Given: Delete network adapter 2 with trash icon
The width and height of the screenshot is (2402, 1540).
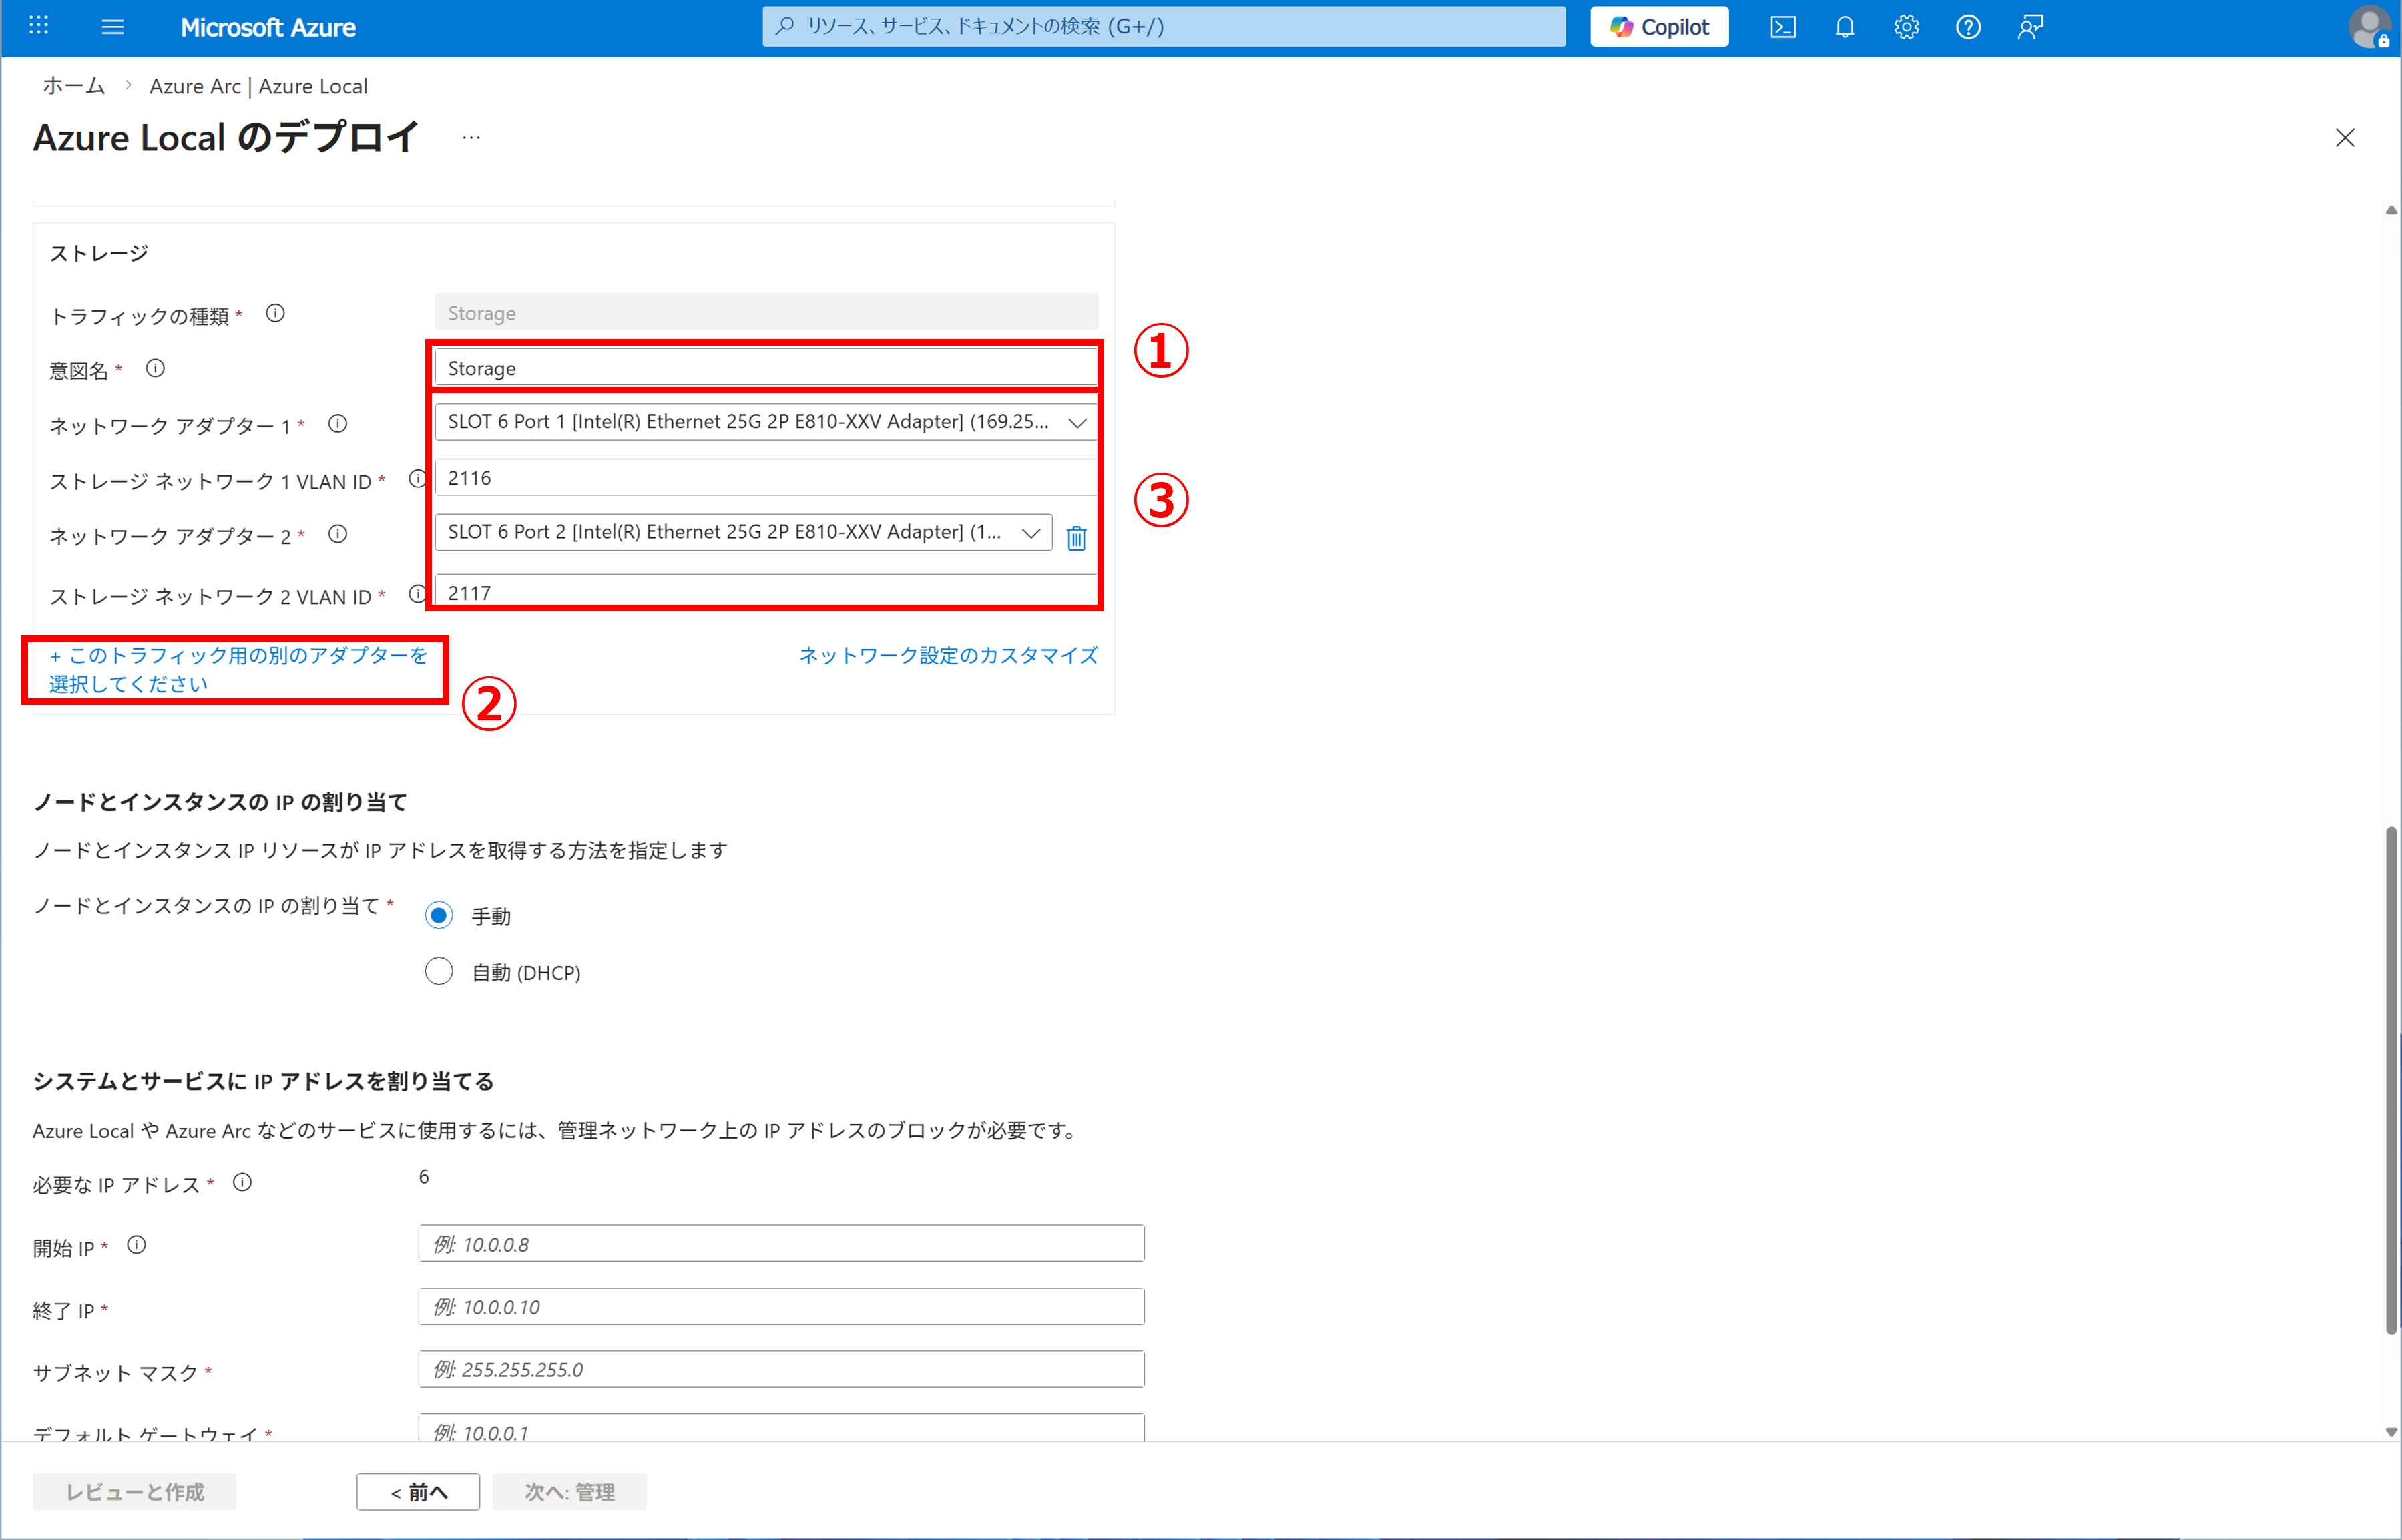Looking at the screenshot, I should click(x=1076, y=538).
